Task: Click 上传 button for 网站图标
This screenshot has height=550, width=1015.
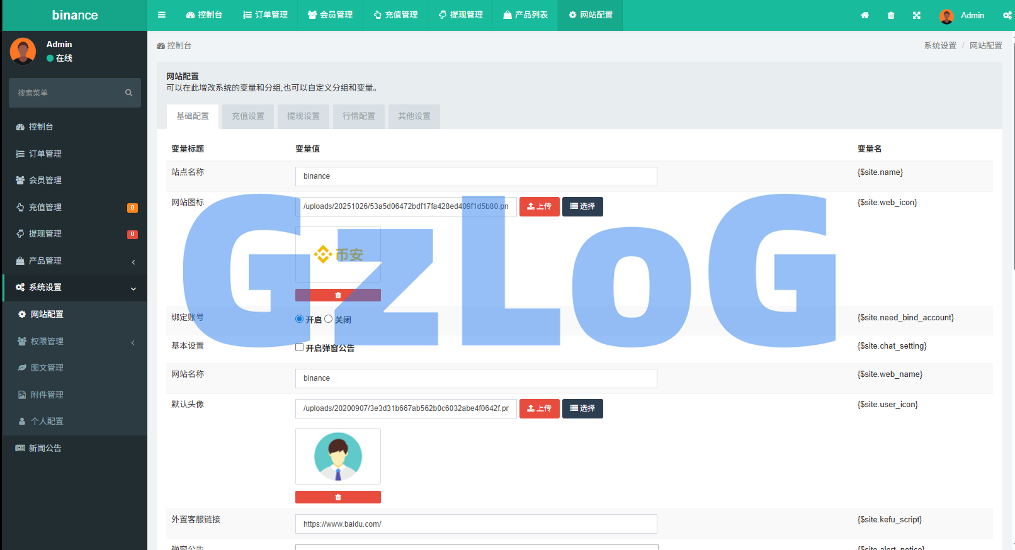Action: (x=540, y=206)
